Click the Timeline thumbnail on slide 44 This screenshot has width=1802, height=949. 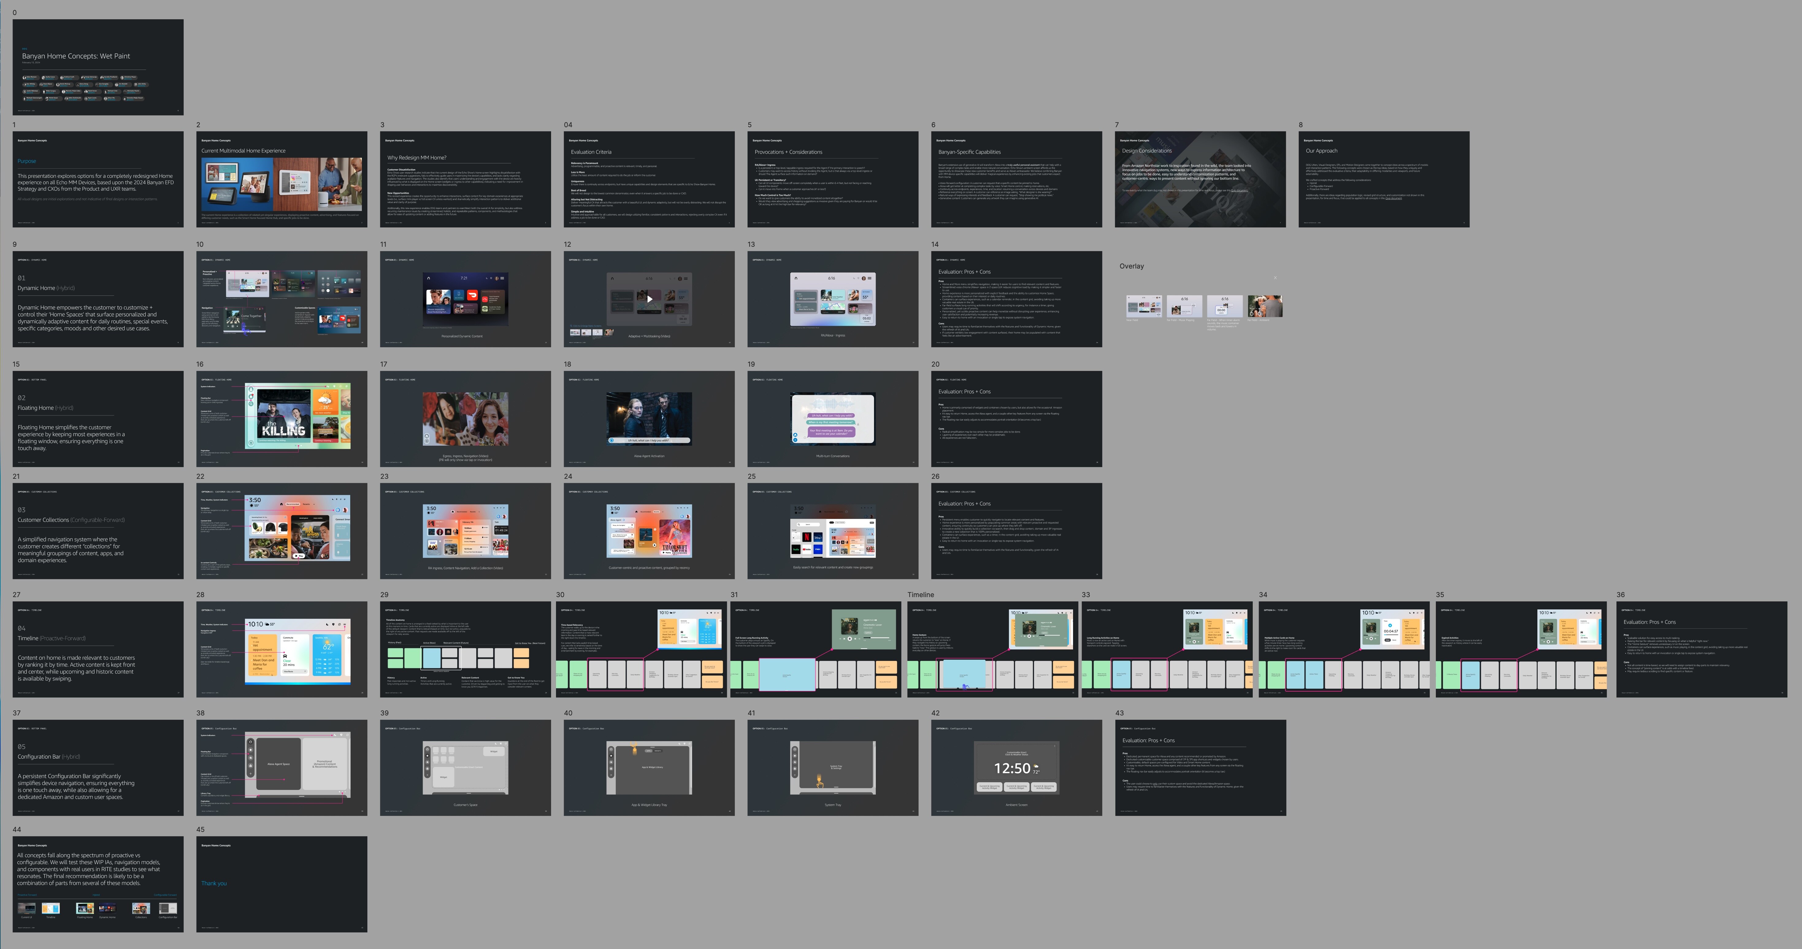[51, 909]
